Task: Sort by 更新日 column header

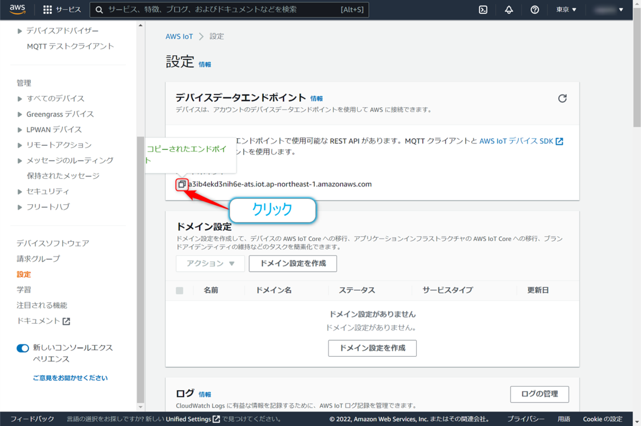Action: [x=538, y=291]
